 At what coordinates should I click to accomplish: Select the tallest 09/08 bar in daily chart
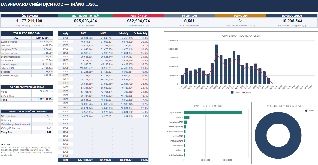217,64
